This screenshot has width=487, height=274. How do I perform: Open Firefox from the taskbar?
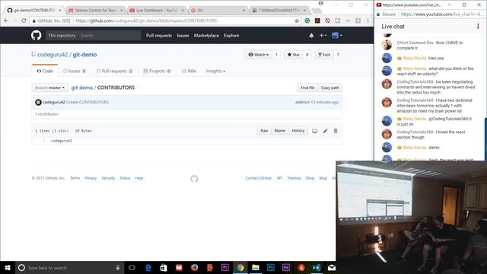195,267
